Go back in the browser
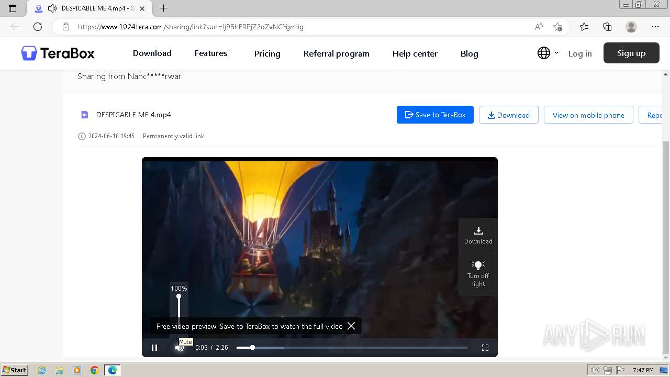This screenshot has width=670, height=377. (15, 27)
